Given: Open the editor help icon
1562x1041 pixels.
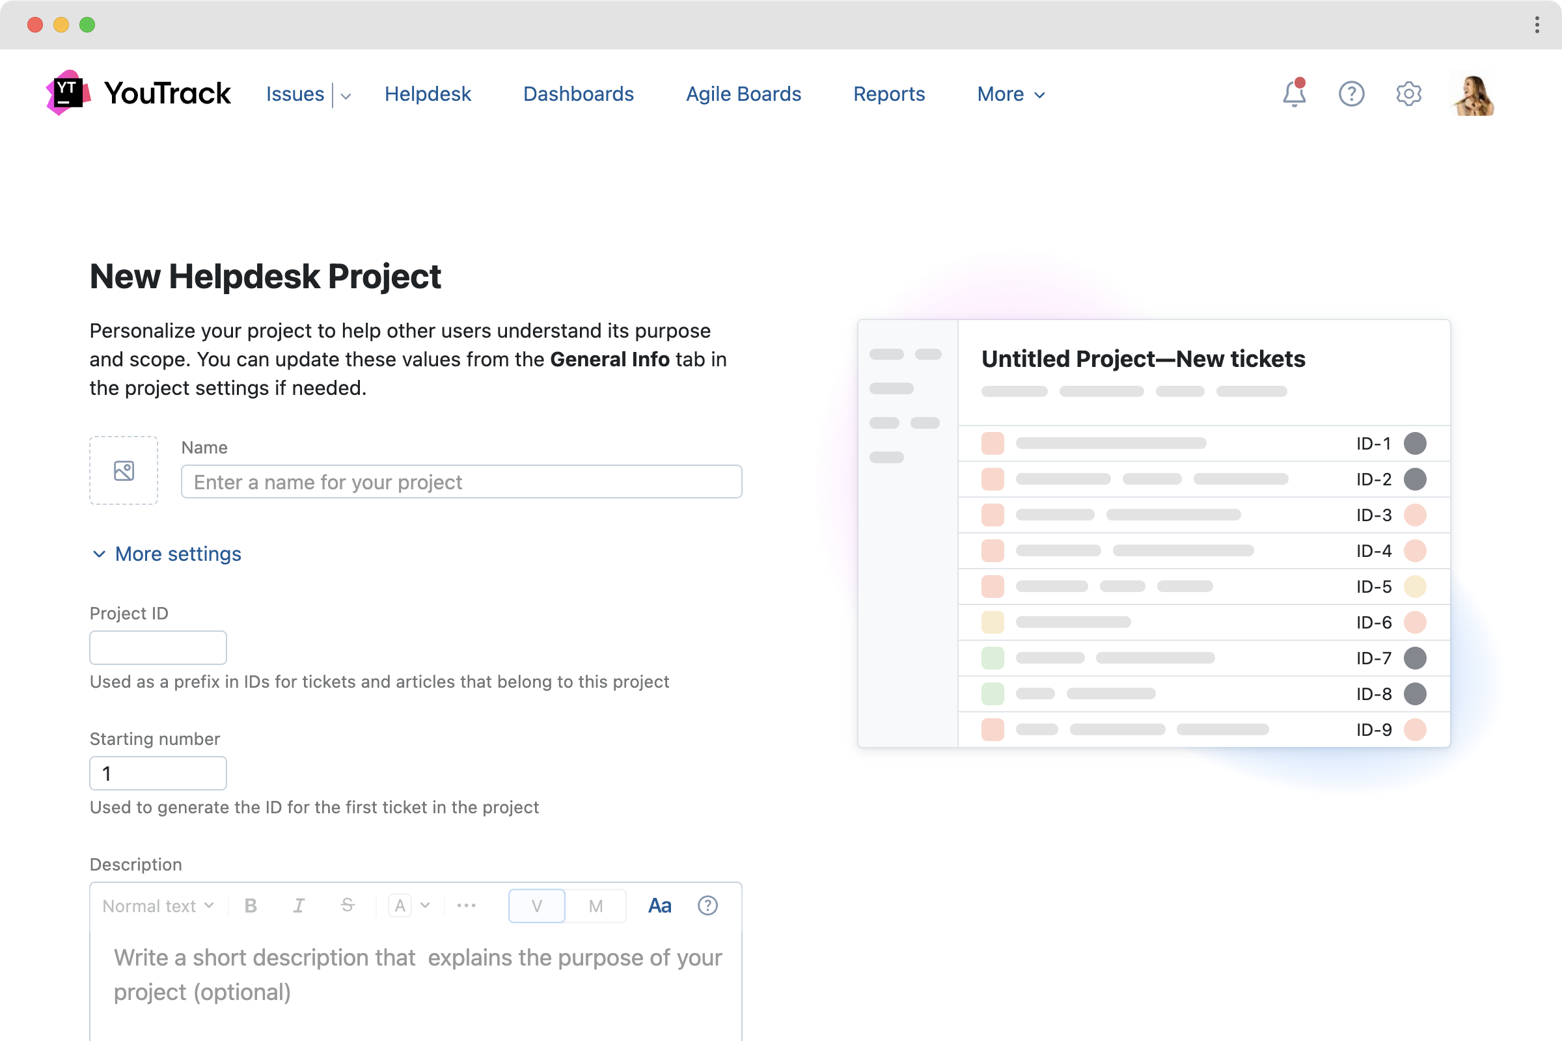Looking at the screenshot, I should [x=707, y=906].
